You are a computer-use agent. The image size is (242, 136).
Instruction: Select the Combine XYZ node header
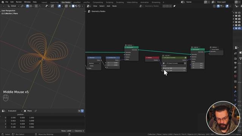pyautogui.click(x=113, y=58)
